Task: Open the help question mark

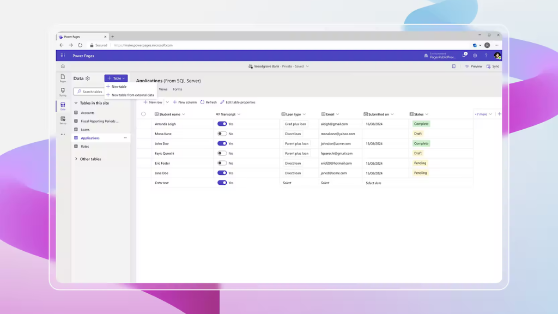Action: click(x=486, y=56)
